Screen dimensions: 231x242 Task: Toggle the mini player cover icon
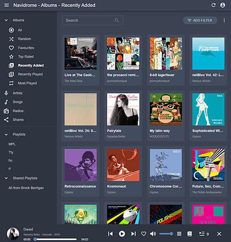(x=190, y=234)
